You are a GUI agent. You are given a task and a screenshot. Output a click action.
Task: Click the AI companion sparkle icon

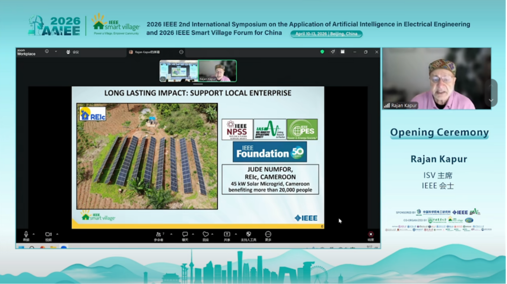click(333, 52)
